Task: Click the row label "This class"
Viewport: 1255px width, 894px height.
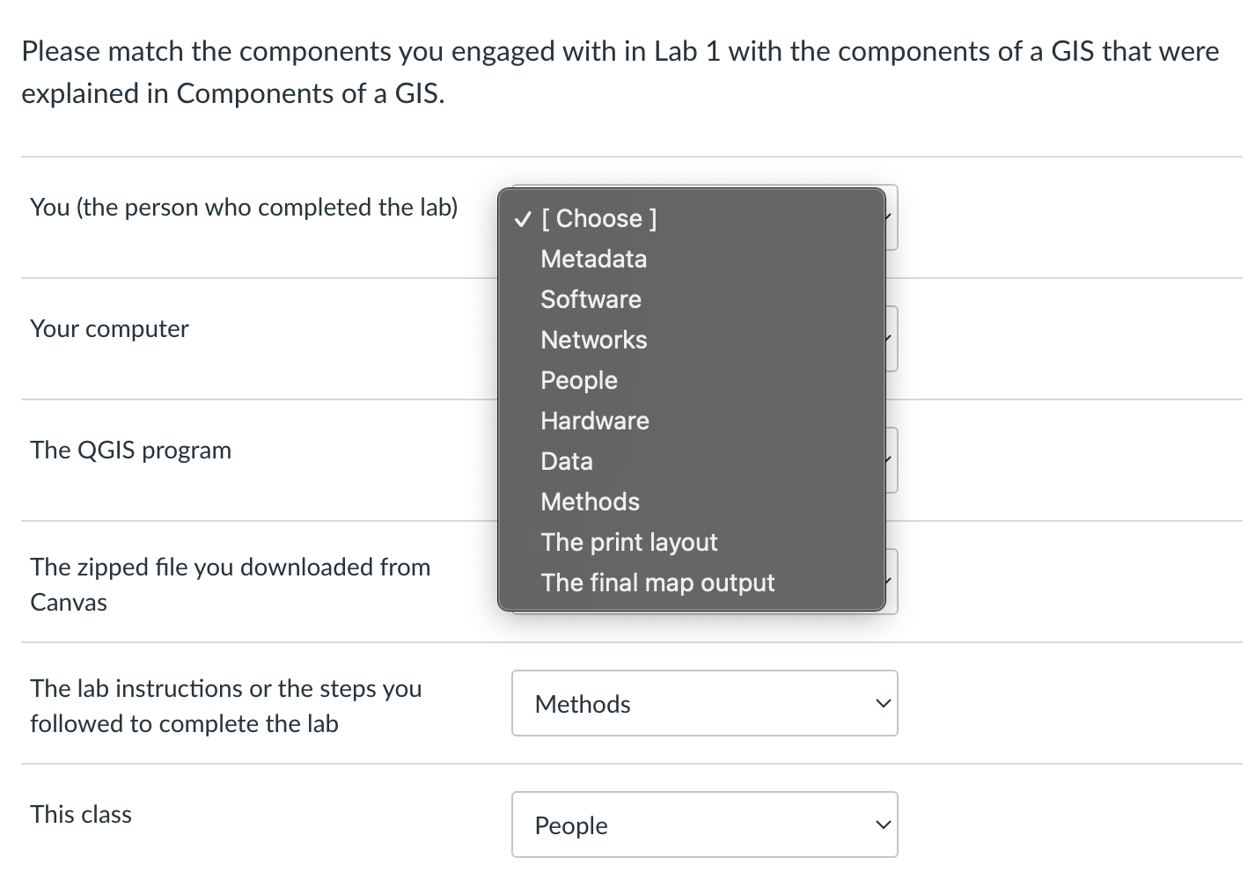Action: [x=79, y=815]
